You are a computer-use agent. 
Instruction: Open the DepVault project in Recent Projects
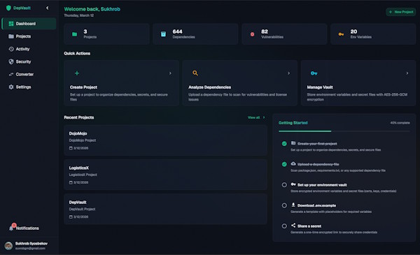(165, 210)
